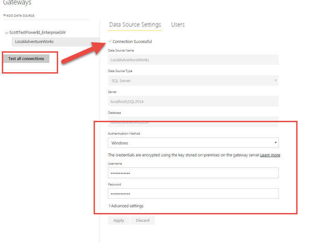Viewport: 318px width, 243px height.
Task: Click the Connection Successful checkmark icon
Action: pyautogui.click(x=110, y=41)
